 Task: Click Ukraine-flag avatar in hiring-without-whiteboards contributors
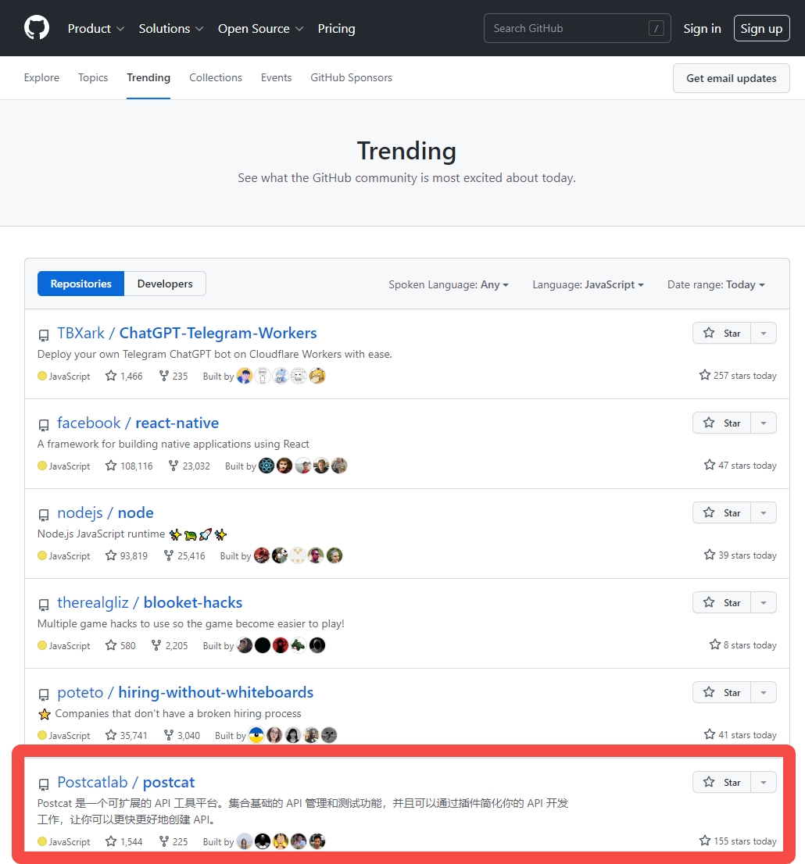pos(256,736)
